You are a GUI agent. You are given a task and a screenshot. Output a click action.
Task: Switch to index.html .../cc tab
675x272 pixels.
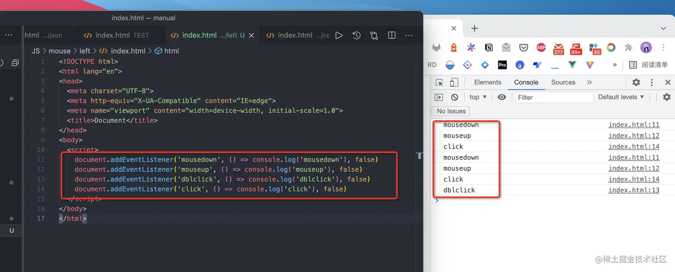(297, 35)
